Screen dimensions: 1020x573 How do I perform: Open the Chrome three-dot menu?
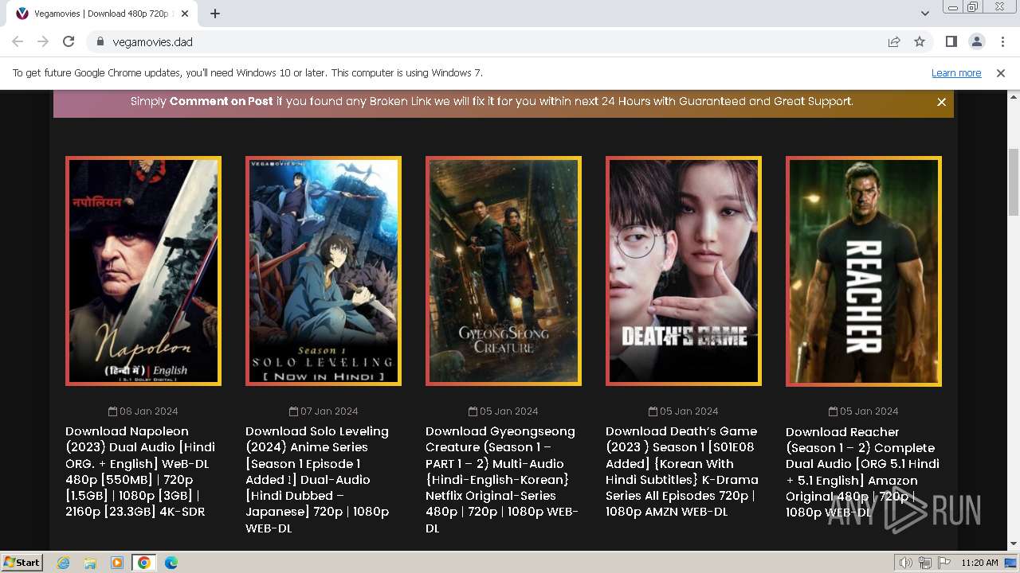pos(1002,41)
